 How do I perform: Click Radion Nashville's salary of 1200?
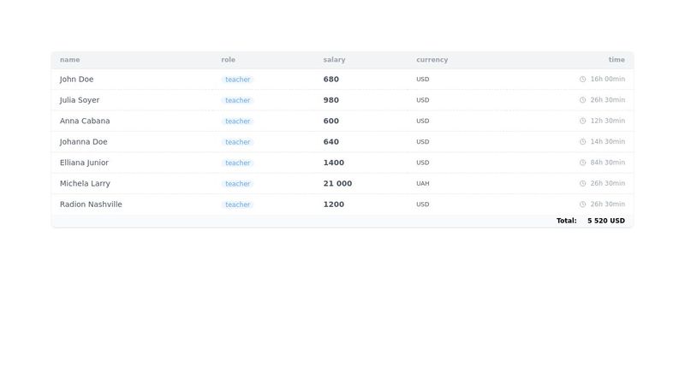(334, 204)
